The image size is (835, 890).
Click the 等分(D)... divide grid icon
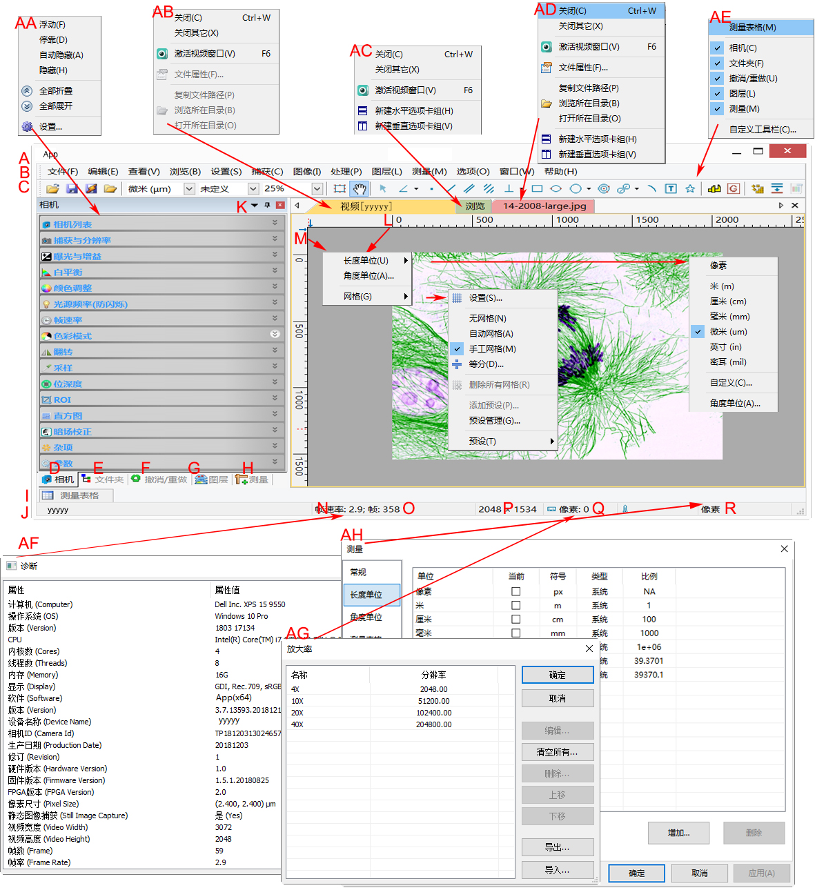point(457,364)
